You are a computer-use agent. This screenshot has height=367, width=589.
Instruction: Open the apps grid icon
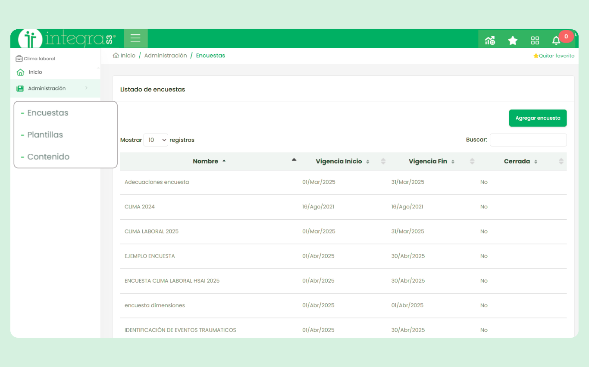tap(535, 40)
